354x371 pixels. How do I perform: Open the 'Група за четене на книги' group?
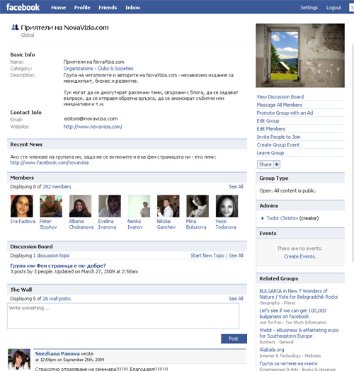pos(288,363)
